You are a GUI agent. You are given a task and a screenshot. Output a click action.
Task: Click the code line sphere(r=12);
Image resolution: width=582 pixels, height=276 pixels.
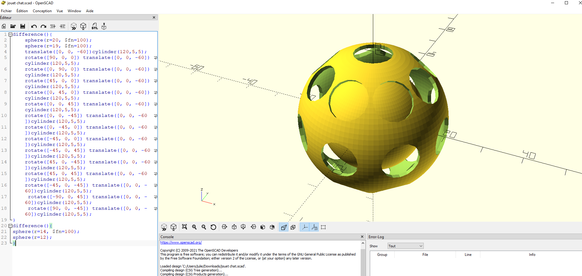click(32, 238)
